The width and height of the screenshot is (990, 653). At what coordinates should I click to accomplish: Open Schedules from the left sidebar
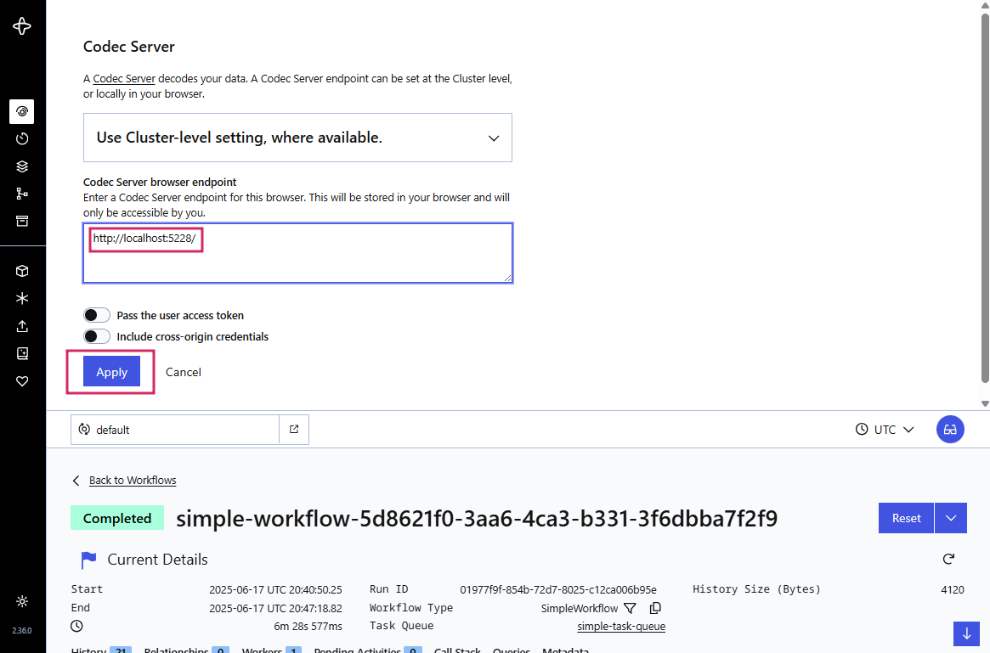pyautogui.click(x=23, y=138)
